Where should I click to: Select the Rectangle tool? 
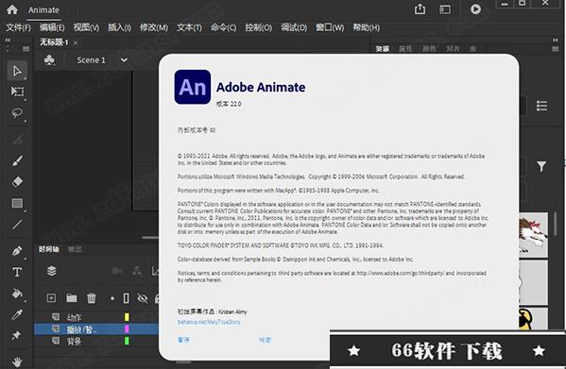(17, 203)
